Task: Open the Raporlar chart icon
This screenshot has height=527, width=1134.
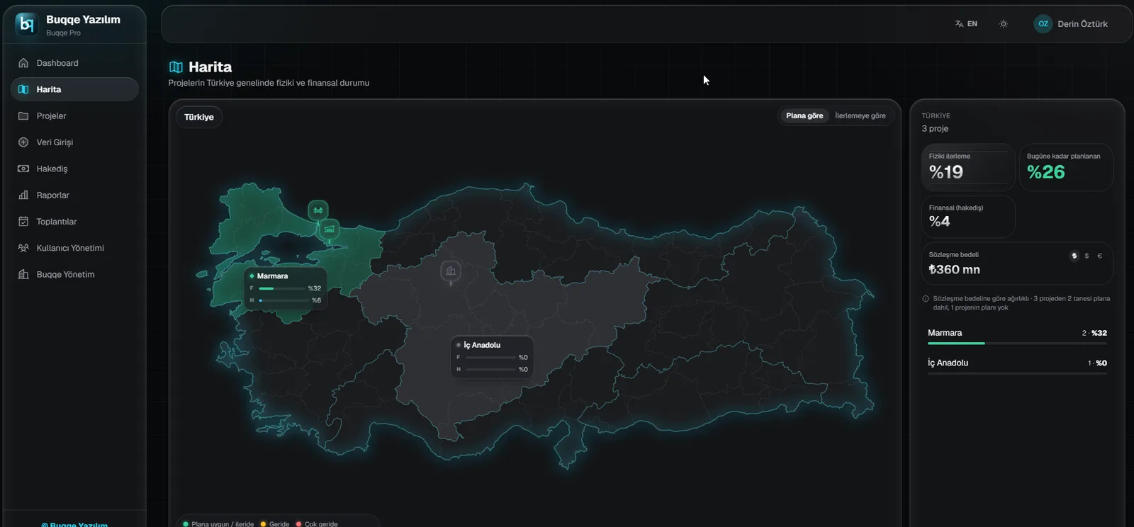Action: pyautogui.click(x=23, y=195)
